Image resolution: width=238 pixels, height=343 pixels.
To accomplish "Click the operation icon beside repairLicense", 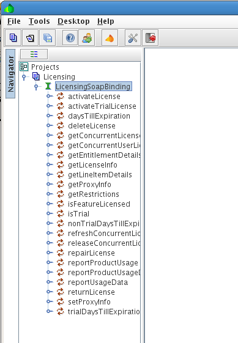I will pos(60,253).
